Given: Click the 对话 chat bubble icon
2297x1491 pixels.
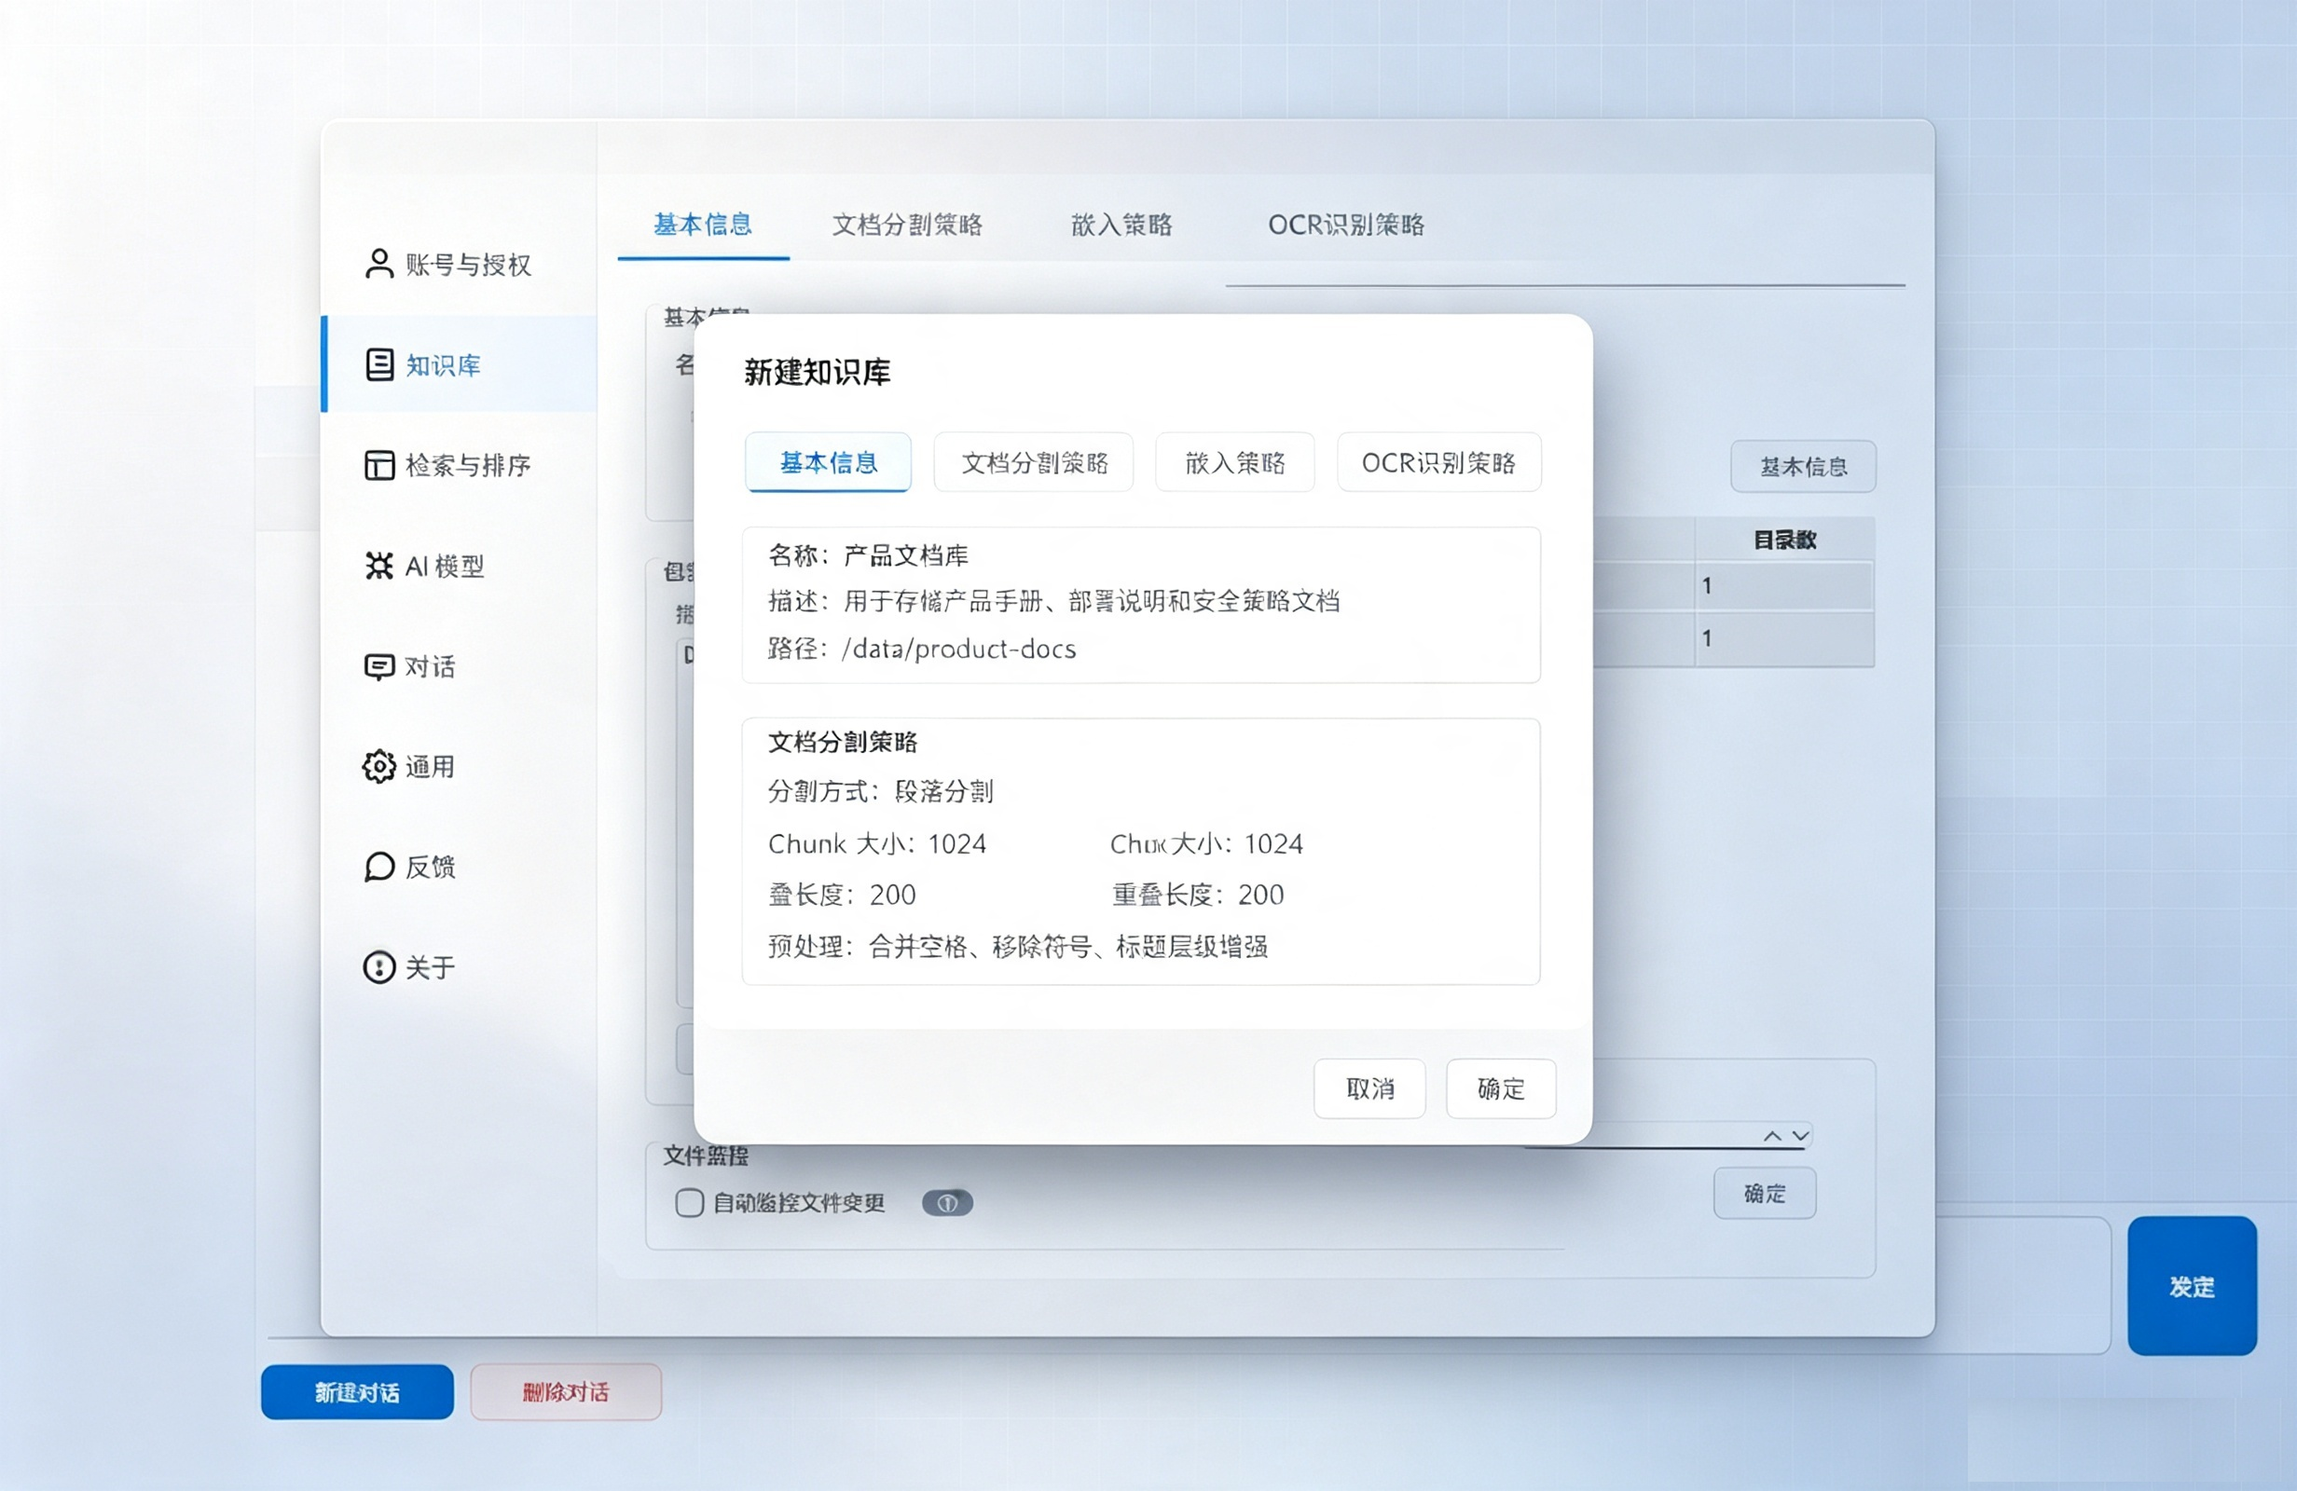Looking at the screenshot, I should tap(379, 667).
